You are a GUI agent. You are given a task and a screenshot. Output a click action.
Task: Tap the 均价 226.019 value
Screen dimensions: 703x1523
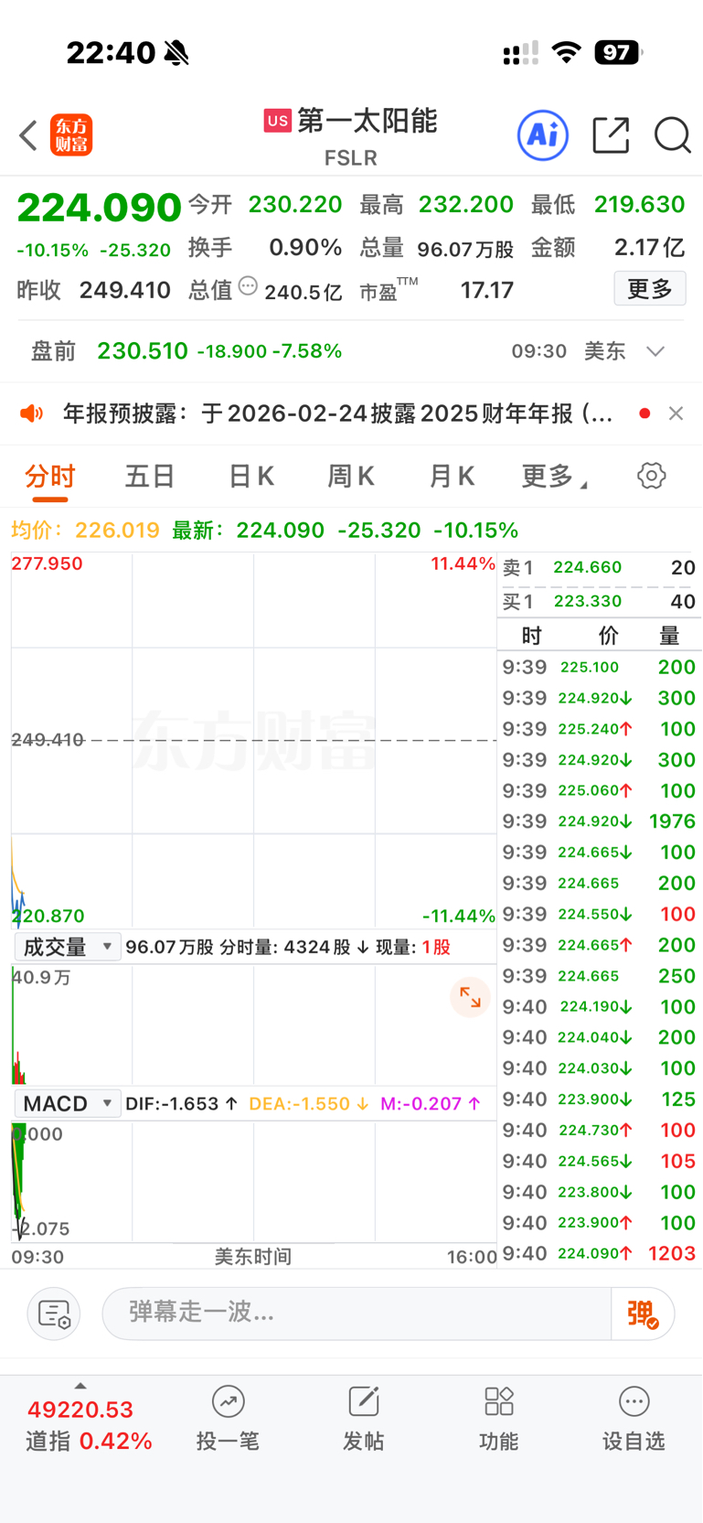[x=117, y=531]
